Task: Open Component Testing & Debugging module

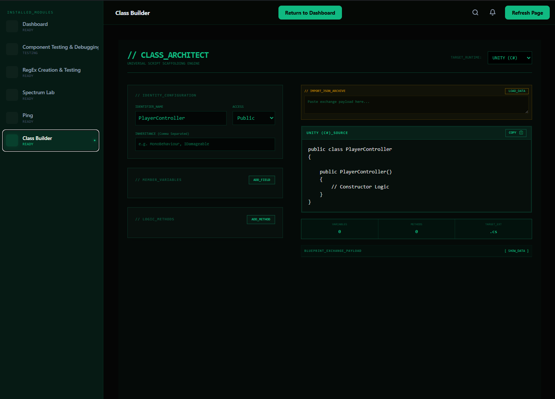Action: pos(51,49)
